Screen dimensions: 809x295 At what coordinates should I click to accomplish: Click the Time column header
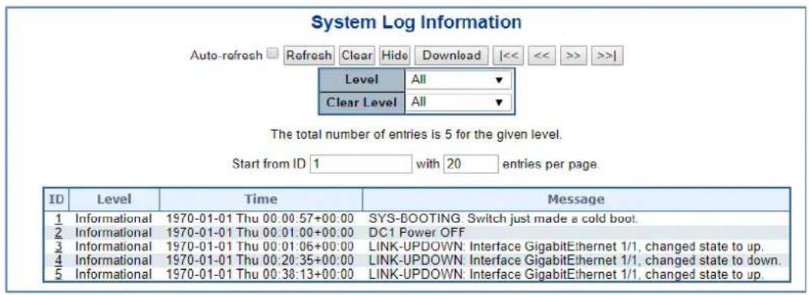point(260,198)
